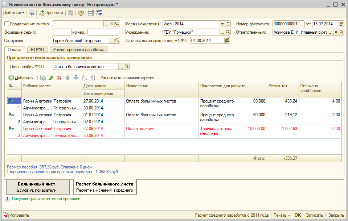Open Действия dropdown menu
The height and width of the screenshot is (221, 348).
coord(14,13)
